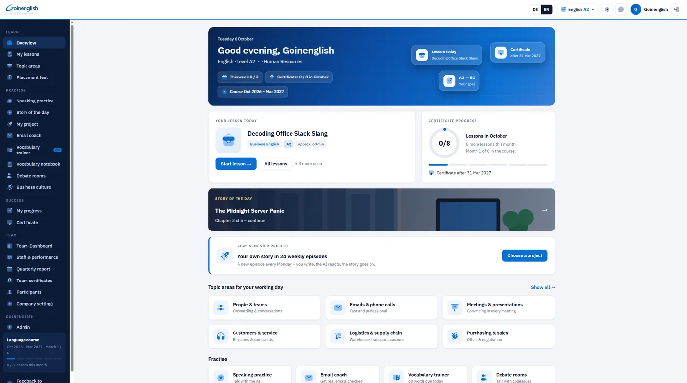Click the Customers & service headset icon
Screen dimensions: 687x383
tap(221, 336)
